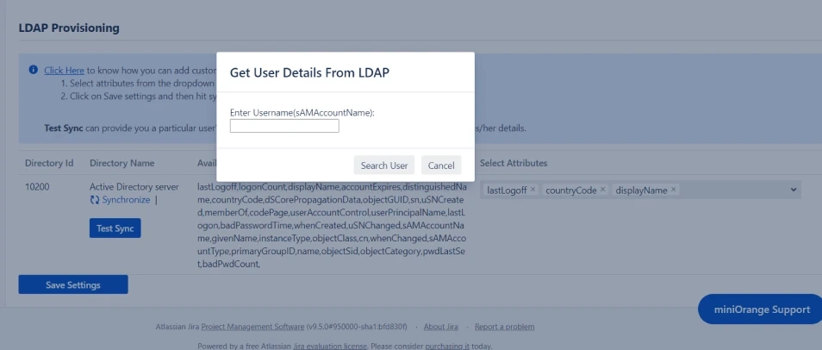Image resolution: width=822 pixels, height=350 pixels.
Task: Click Report a problem link
Action: (x=504, y=327)
